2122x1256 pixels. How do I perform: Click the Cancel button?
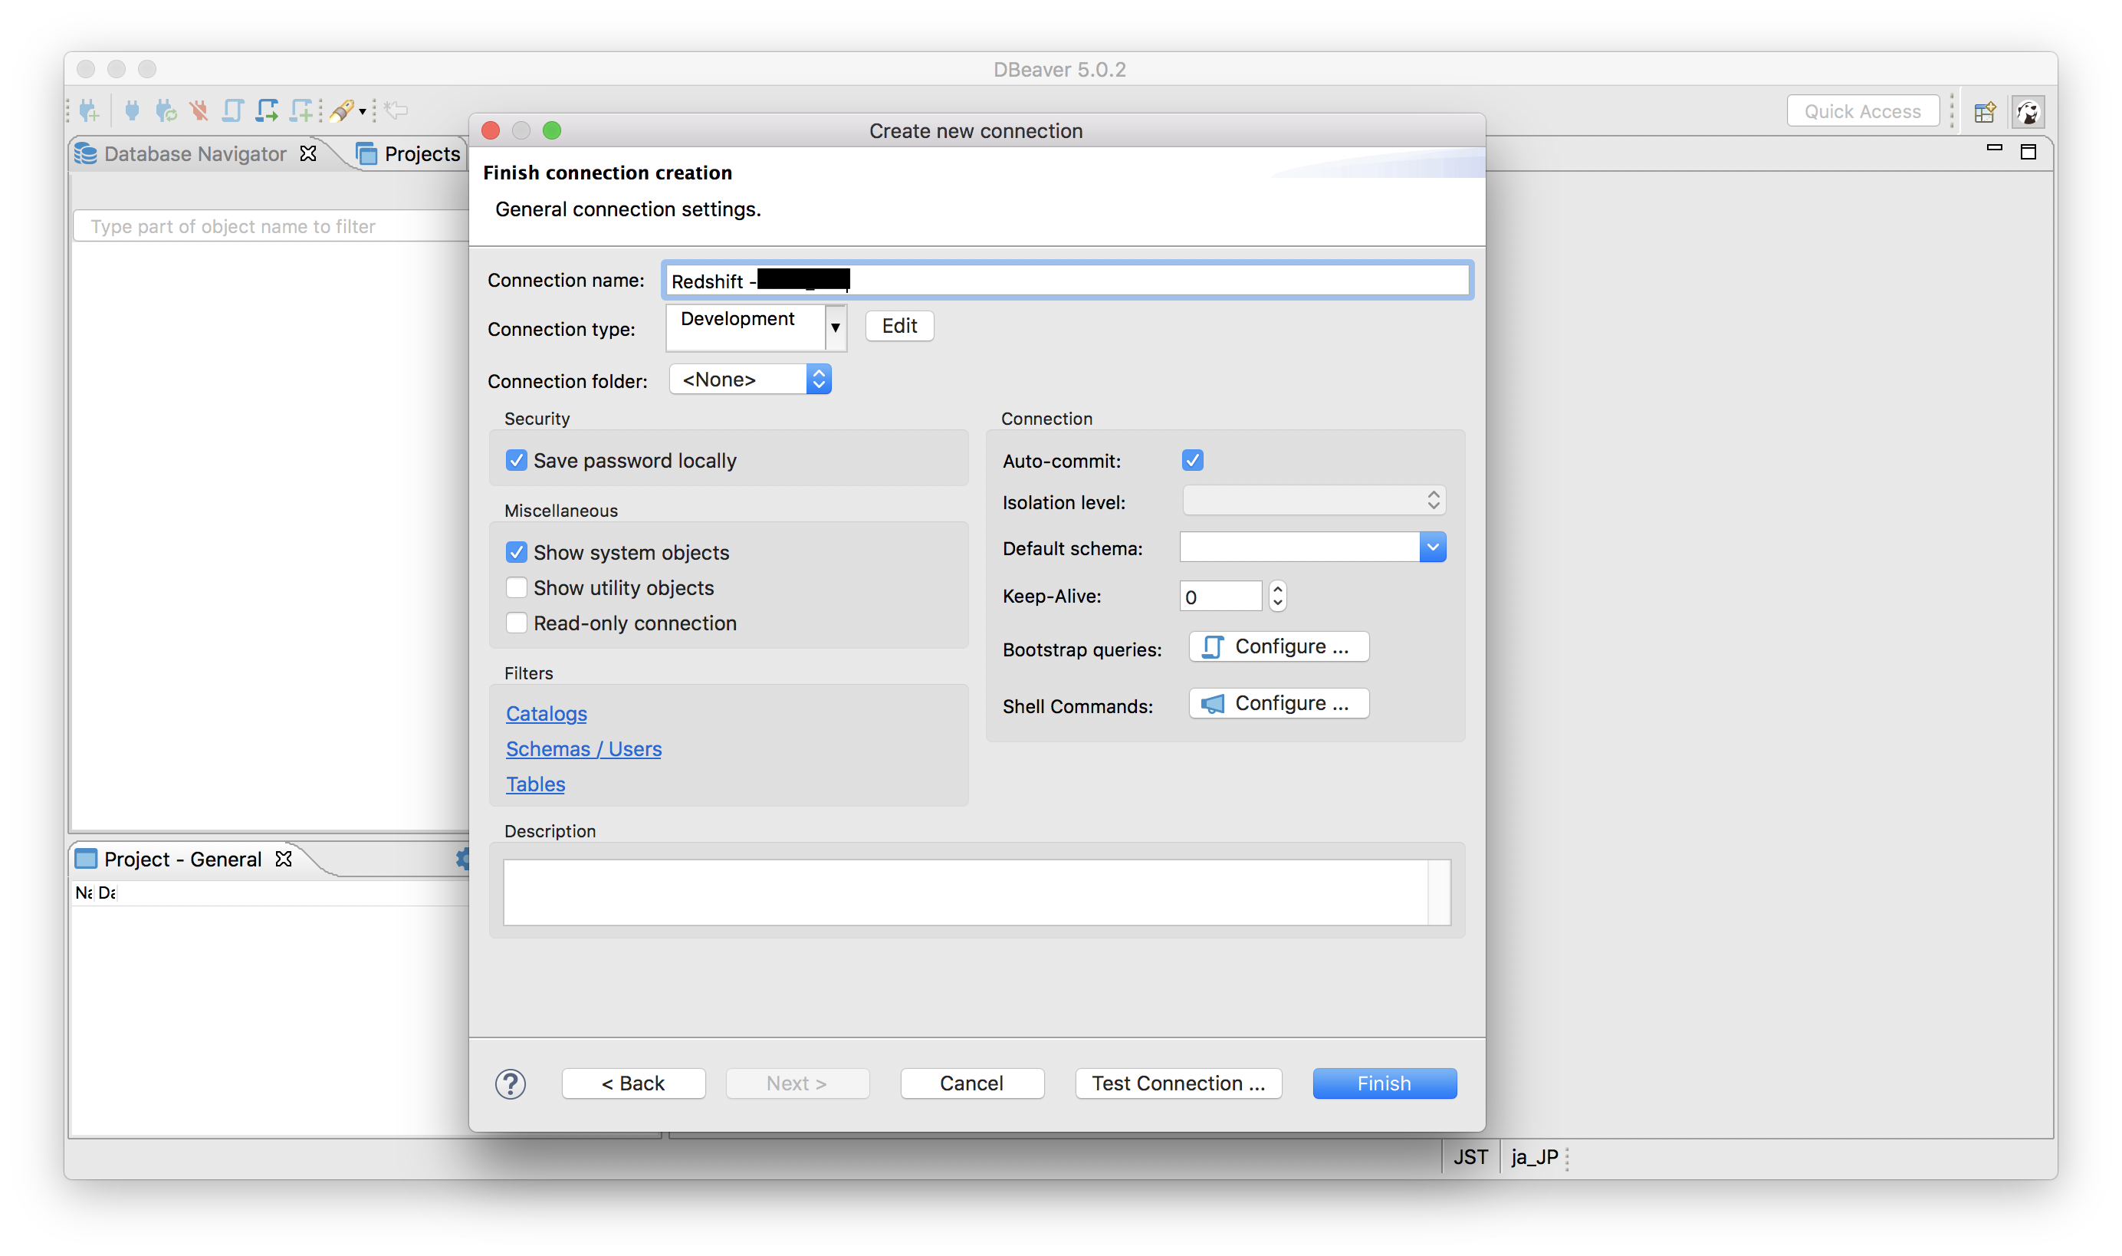pos(971,1083)
